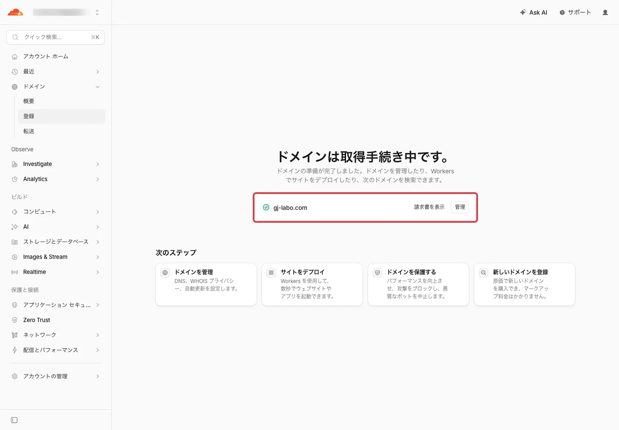This screenshot has height=430, width=619.
Task: Click the アカウントの管理 gear icon
Action: [x=15, y=376]
